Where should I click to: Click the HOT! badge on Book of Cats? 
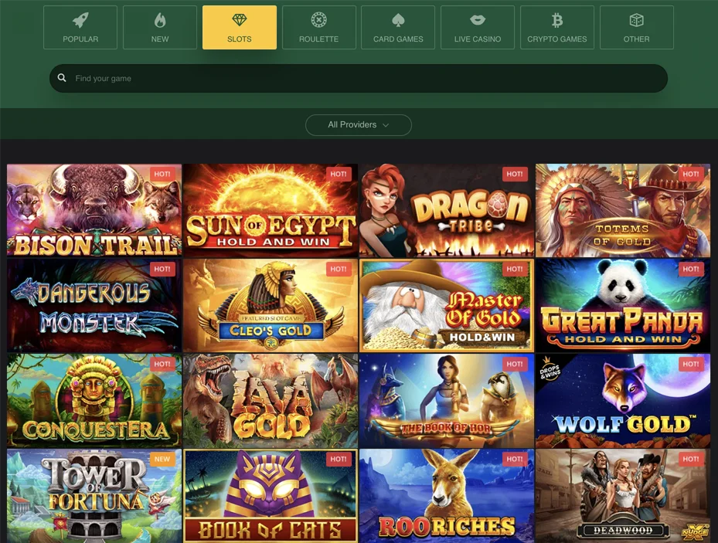click(x=339, y=459)
